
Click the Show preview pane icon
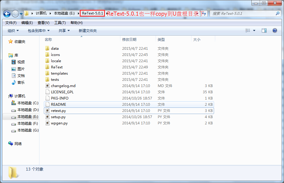pyautogui.click(x=263, y=30)
